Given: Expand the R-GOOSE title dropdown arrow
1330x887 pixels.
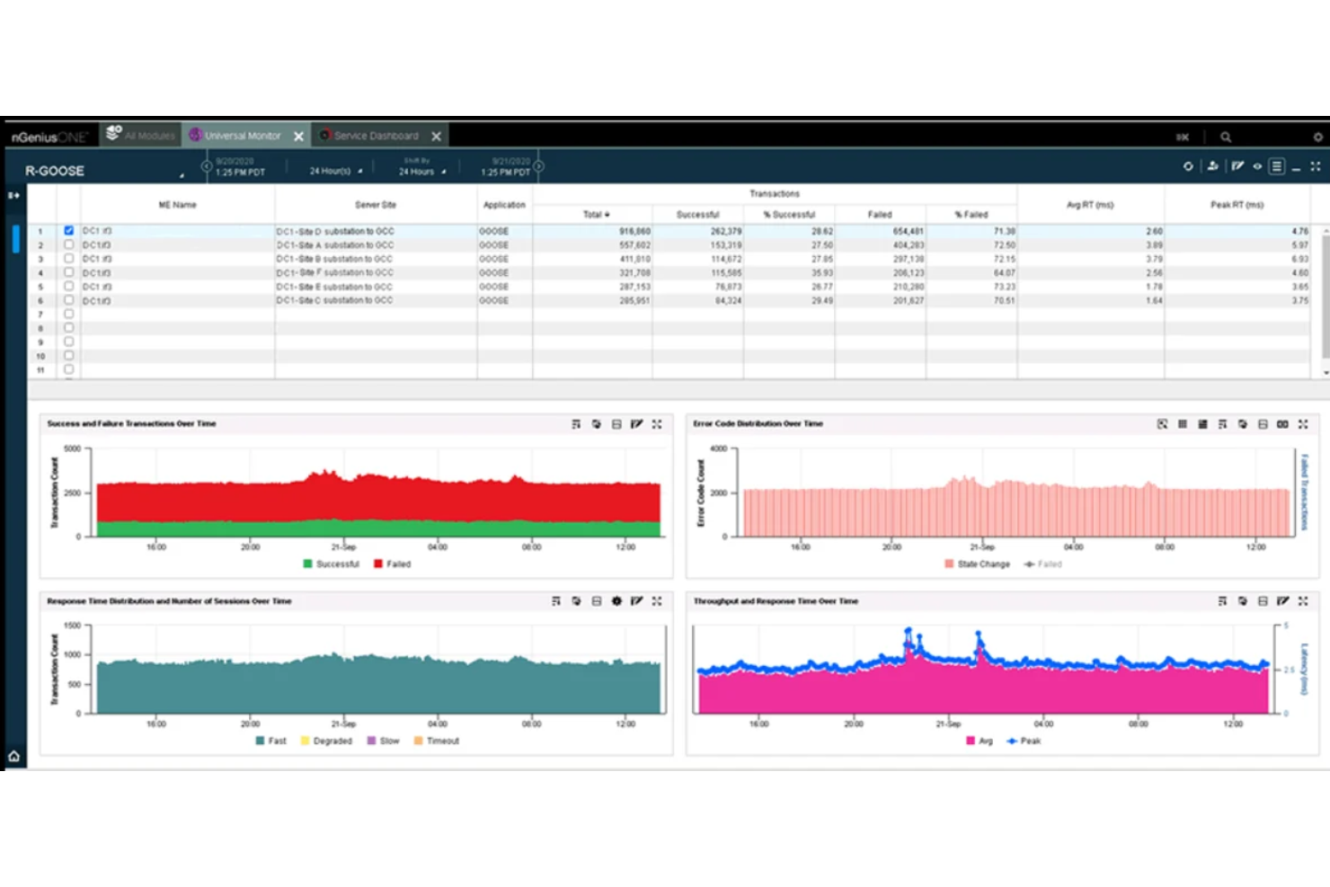Looking at the screenshot, I should 182,176.
